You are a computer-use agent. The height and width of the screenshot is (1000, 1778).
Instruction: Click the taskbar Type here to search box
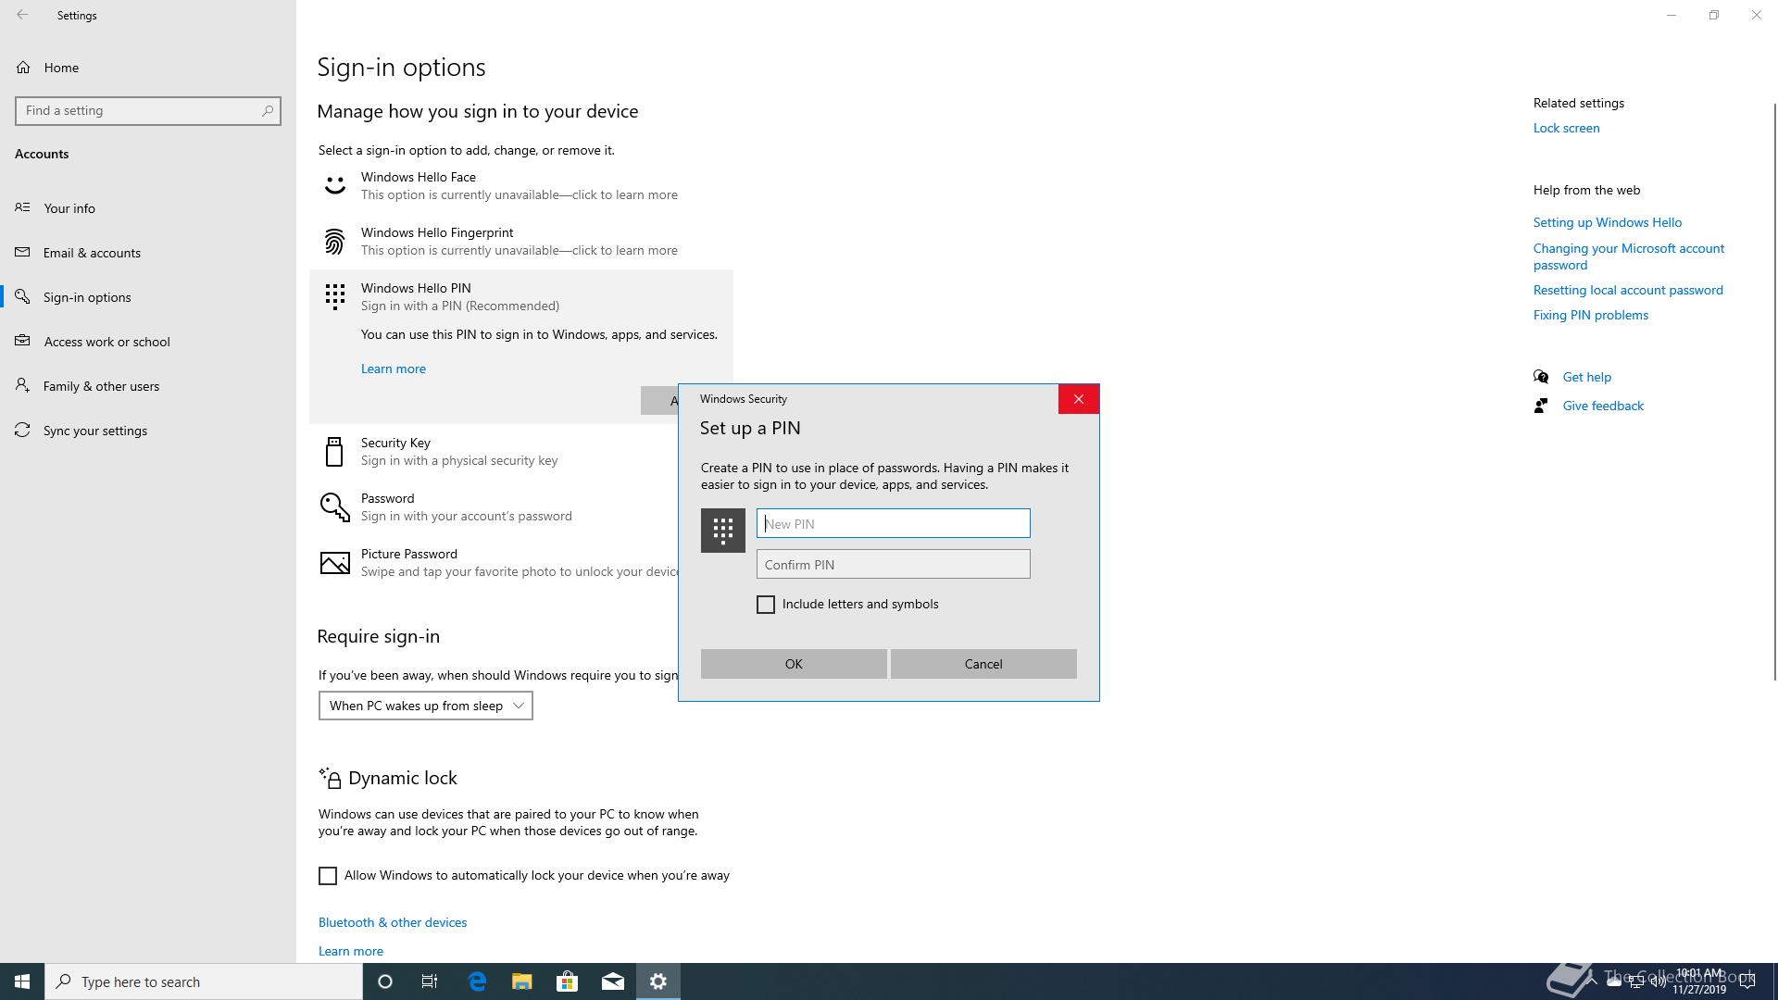(204, 981)
